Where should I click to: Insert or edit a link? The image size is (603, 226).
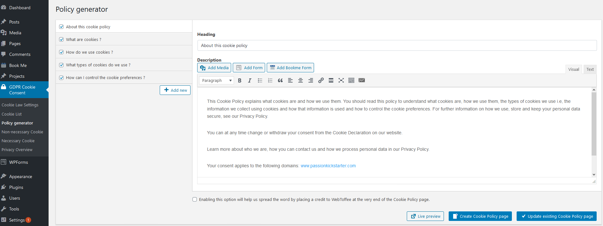(321, 80)
